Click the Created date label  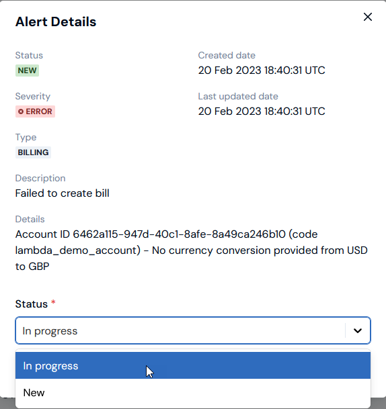pos(227,55)
